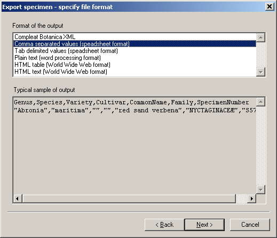Click sample output scroll up arrow

coord(260,102)
